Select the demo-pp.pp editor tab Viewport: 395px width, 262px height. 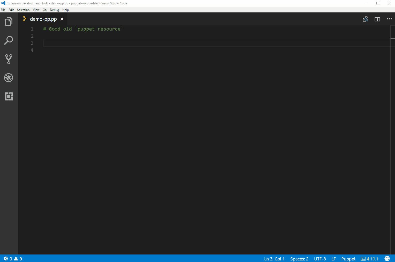click(43, 19)
